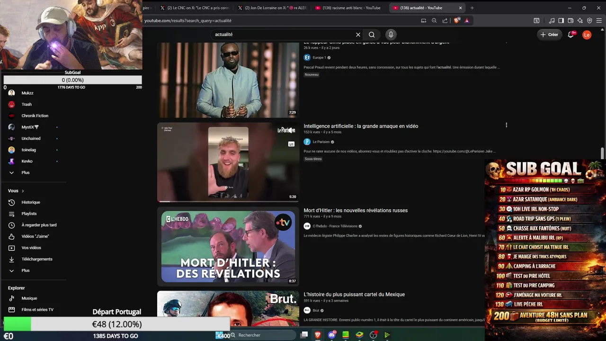The image size is (606, 341).
Task: Click the magnifier search button
Action: [x=372, y=35]
